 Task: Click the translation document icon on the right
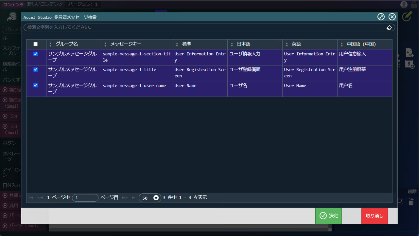[x=410, y=52]
